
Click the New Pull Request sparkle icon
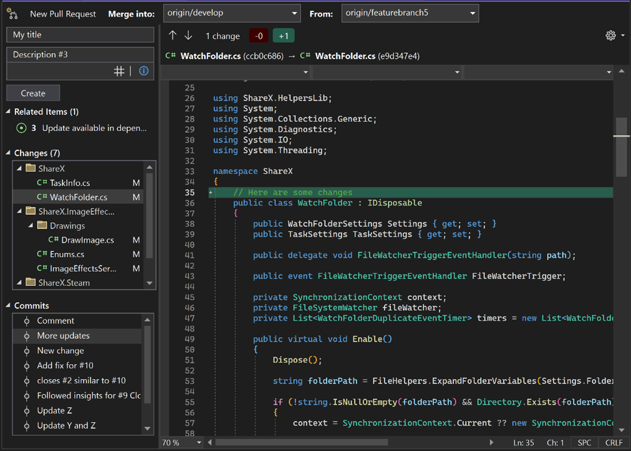pyautogui.click(x=12, y=14)
